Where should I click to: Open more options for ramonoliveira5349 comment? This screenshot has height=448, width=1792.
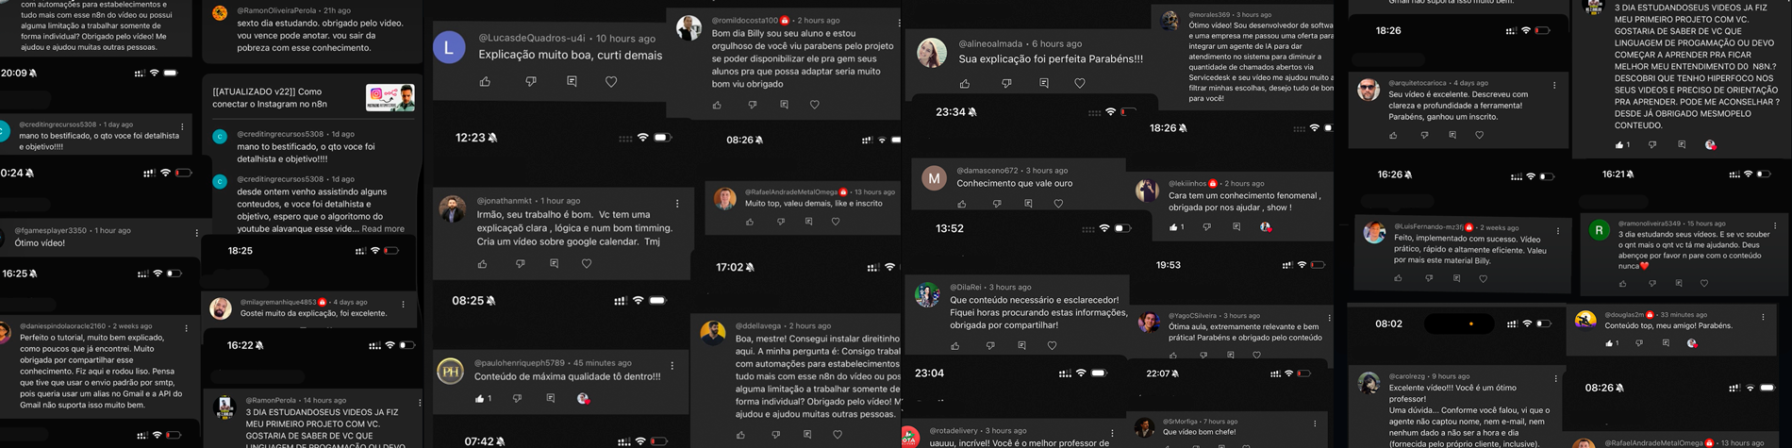[x=1775, y=226]
